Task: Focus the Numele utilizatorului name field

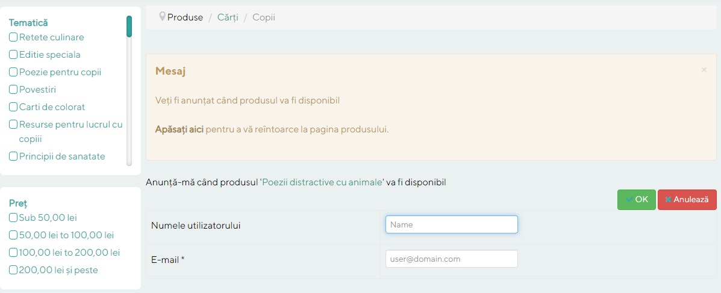Action: [x=451, y=224]
